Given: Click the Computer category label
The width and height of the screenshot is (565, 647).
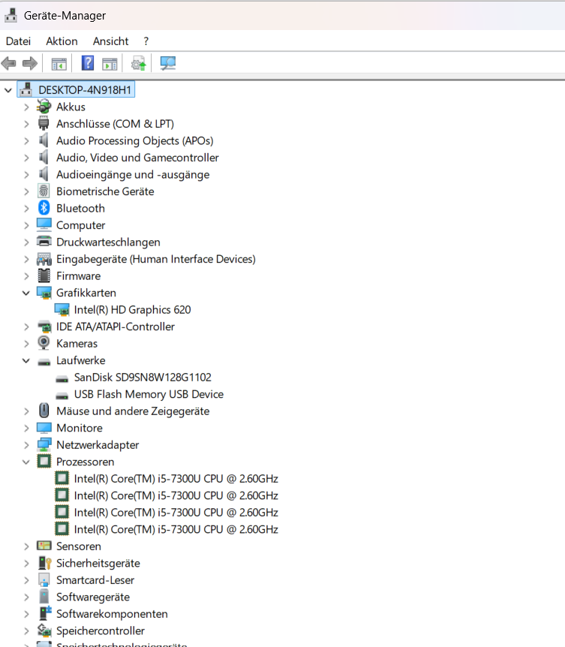Looking at the screenshot, I should pyautogui.click(x=80, y=225).
